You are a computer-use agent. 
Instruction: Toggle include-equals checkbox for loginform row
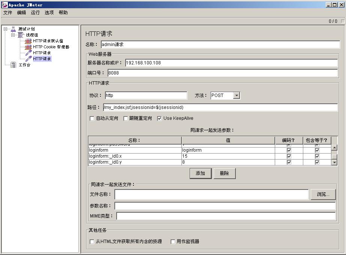pyautogui.click(x=317, y=150)
